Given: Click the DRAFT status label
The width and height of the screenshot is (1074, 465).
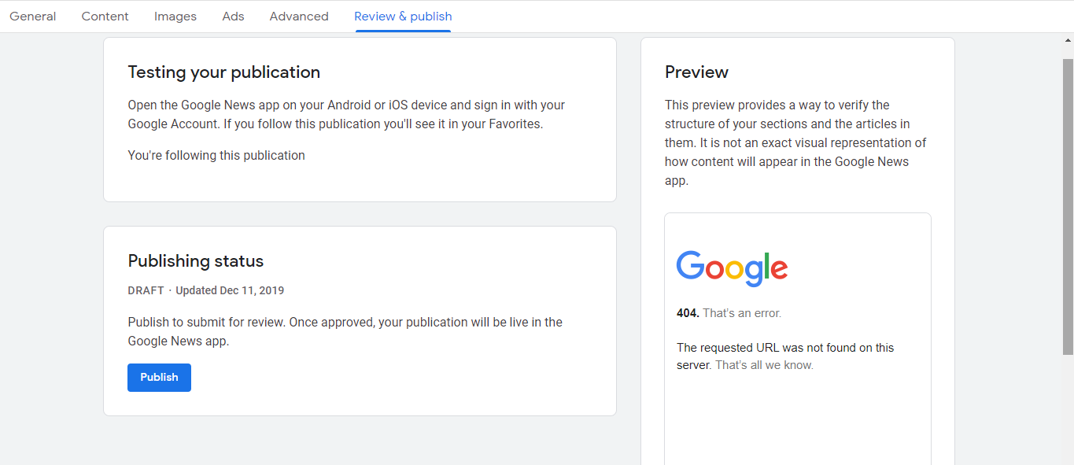Looking at the screenshot, I should tap(146, 290).
